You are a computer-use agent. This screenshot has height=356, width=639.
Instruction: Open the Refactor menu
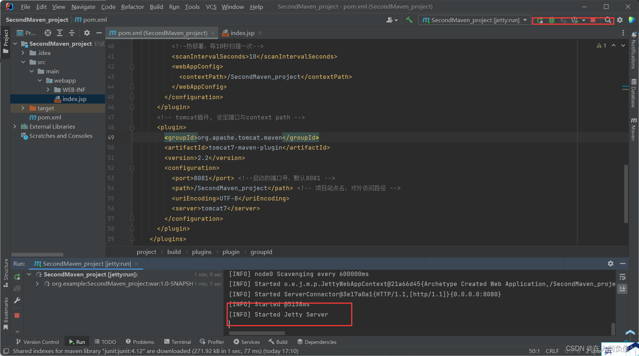(x=132, y=7)
